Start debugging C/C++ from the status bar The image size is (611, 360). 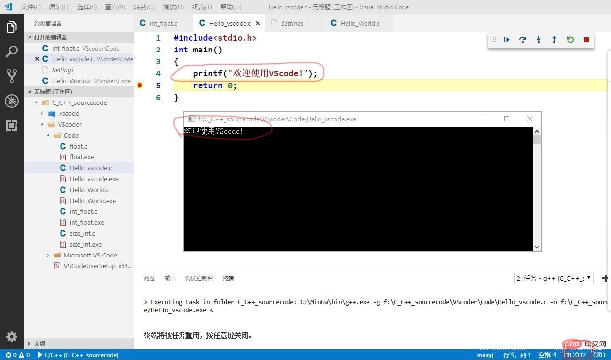pos(78,355)
